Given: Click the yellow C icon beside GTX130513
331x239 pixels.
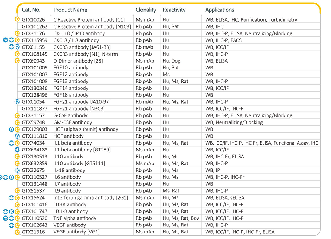Looking at the screenshot, I should click(17, 156).
